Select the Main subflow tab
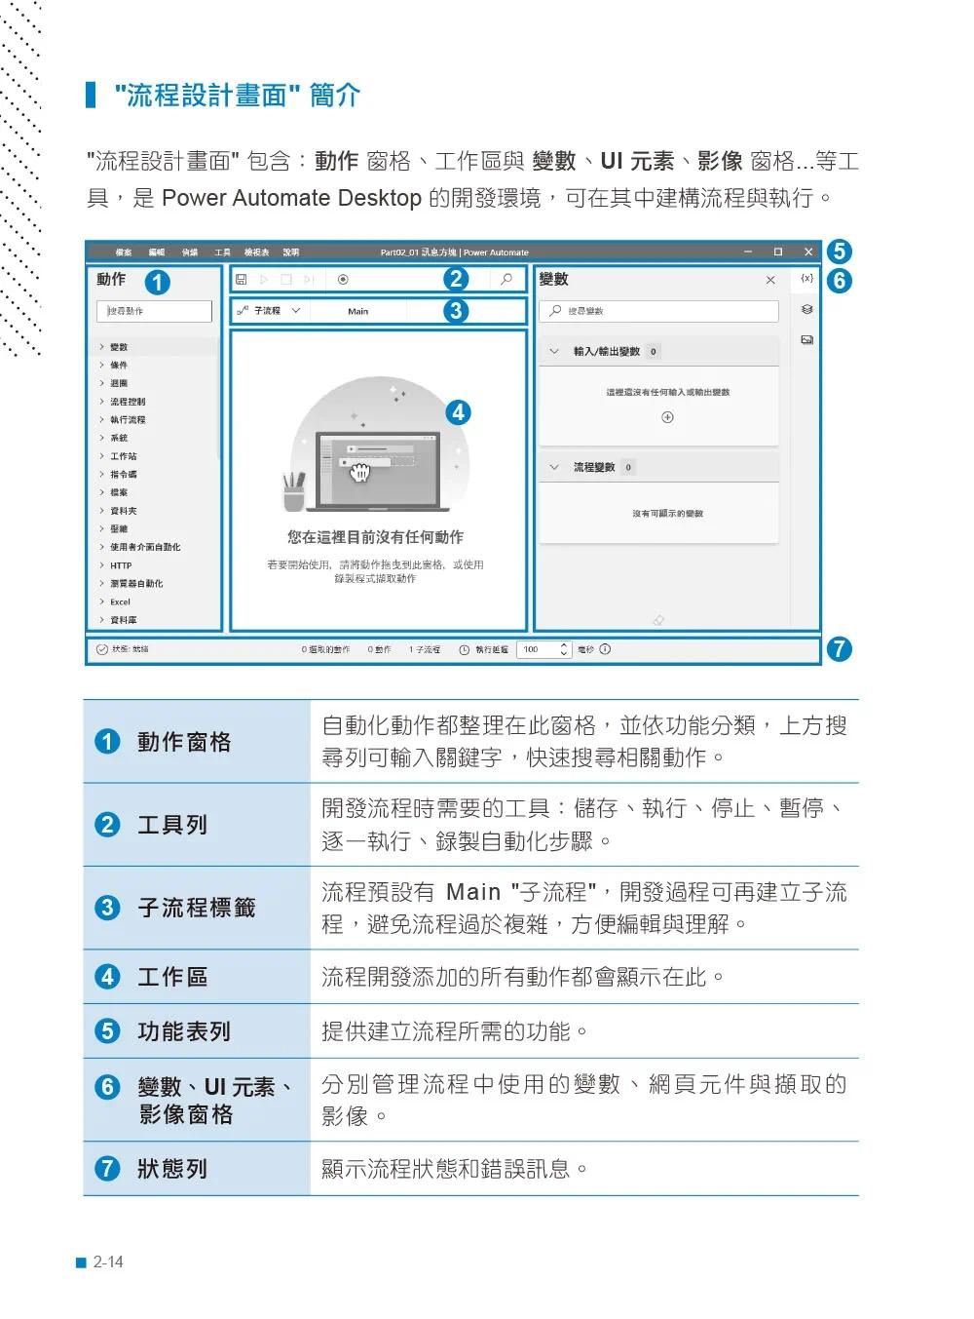974x1319 pixels. tap(357, 311)
